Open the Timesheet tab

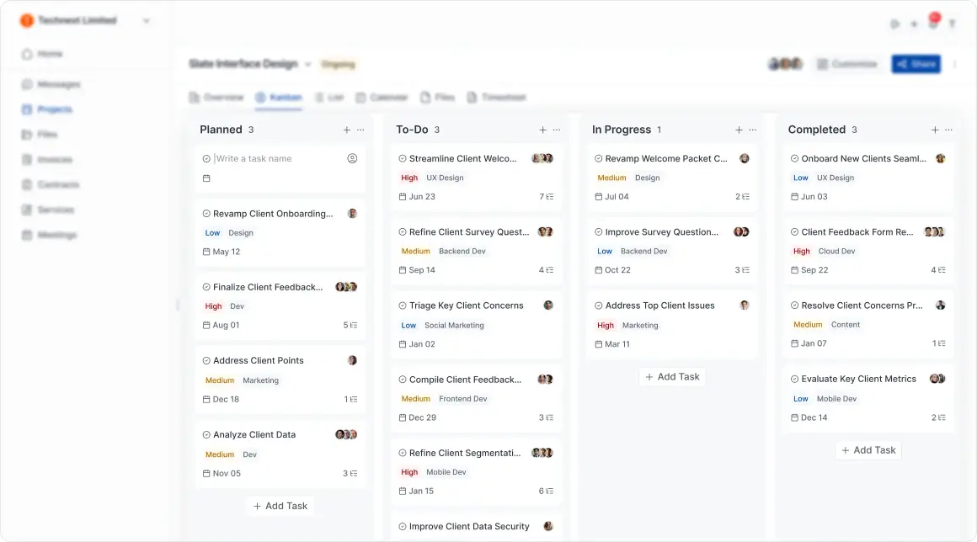(x=497, y=98)
